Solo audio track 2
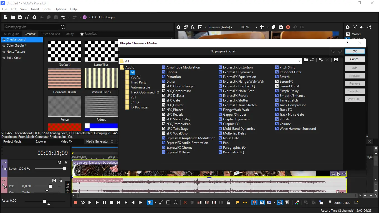This screenshot has width=379, height=213. pos(61,180)
